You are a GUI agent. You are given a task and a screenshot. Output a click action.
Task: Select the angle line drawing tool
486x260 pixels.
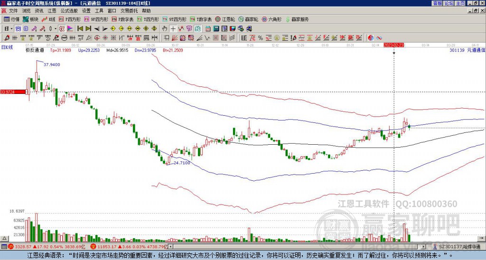(199, 38)
